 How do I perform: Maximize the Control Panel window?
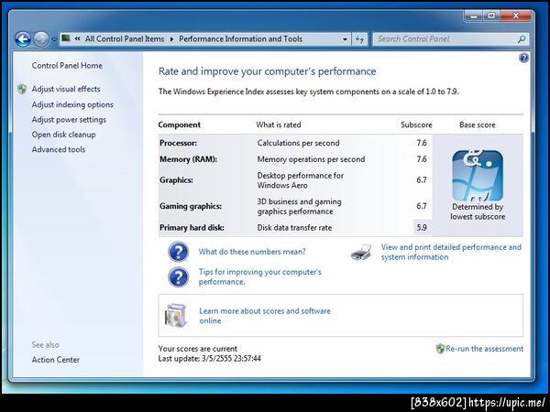491,16
